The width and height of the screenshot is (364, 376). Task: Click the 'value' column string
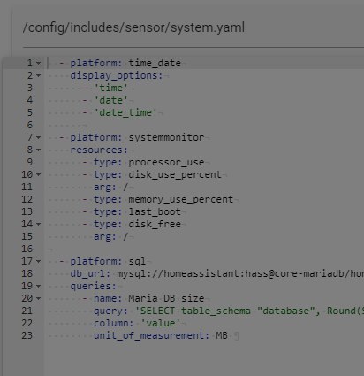point(160,323)
